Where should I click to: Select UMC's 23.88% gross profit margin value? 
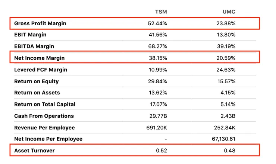coord(226,23)
